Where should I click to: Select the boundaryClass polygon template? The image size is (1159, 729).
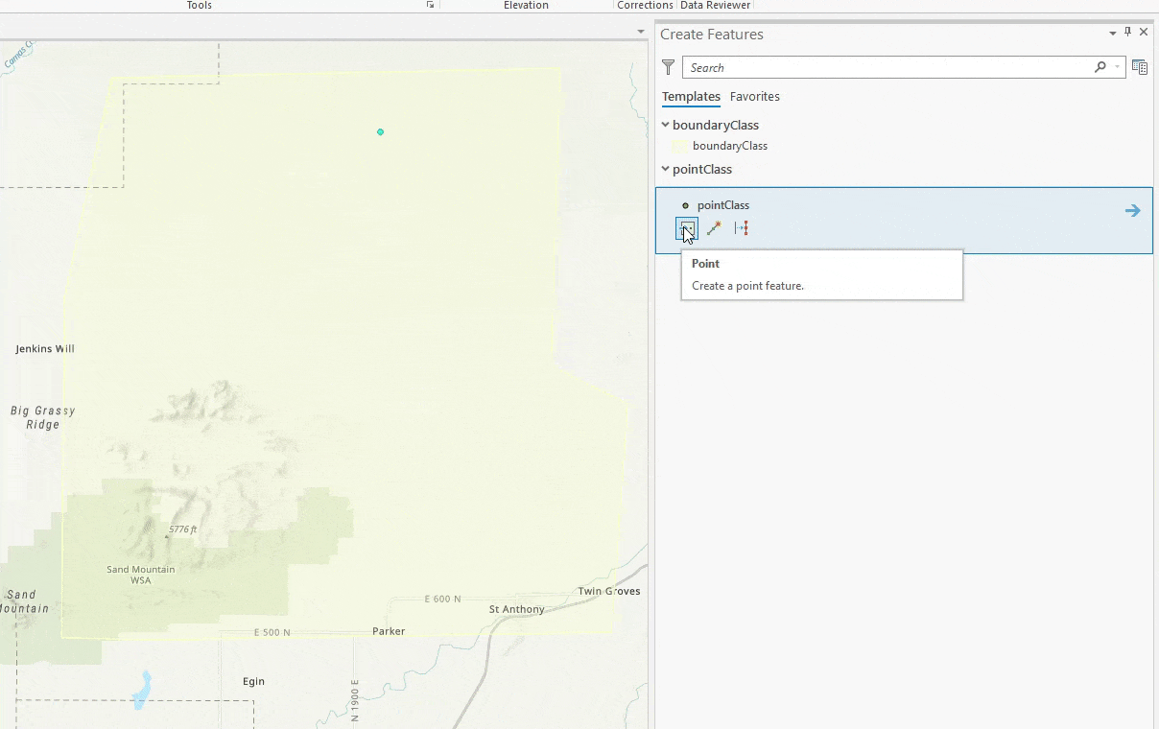tap(730, 146)
